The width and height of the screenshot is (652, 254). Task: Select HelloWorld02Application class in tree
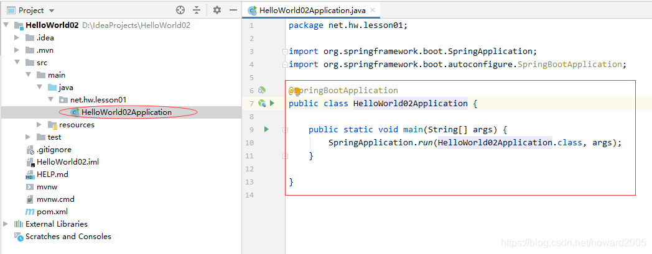click(x=126, y=112)
